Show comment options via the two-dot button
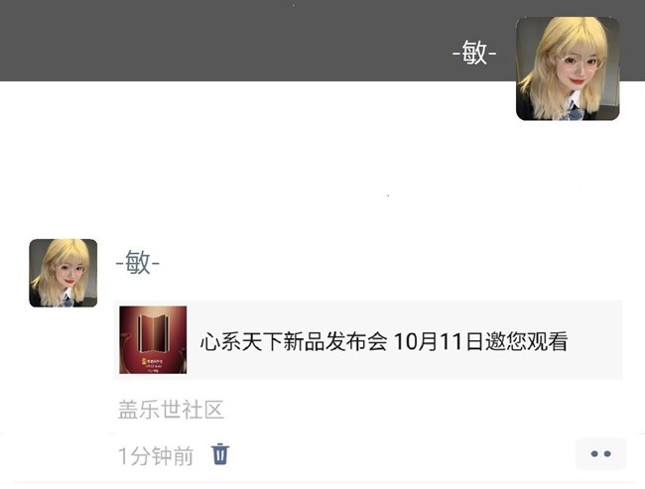Image resolution: width=645 pixels, height=489 pixels. [600, 454]
